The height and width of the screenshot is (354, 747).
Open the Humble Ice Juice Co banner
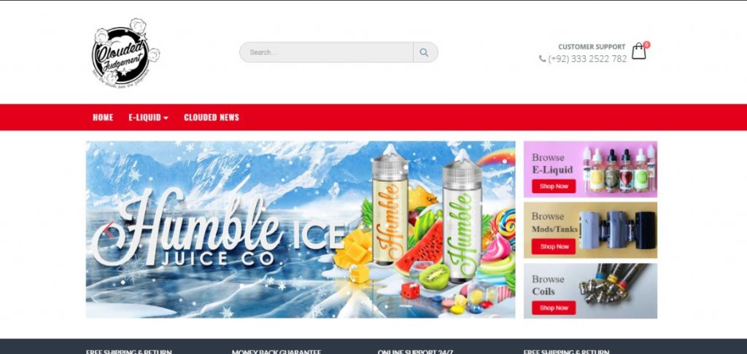pos(301,229)
